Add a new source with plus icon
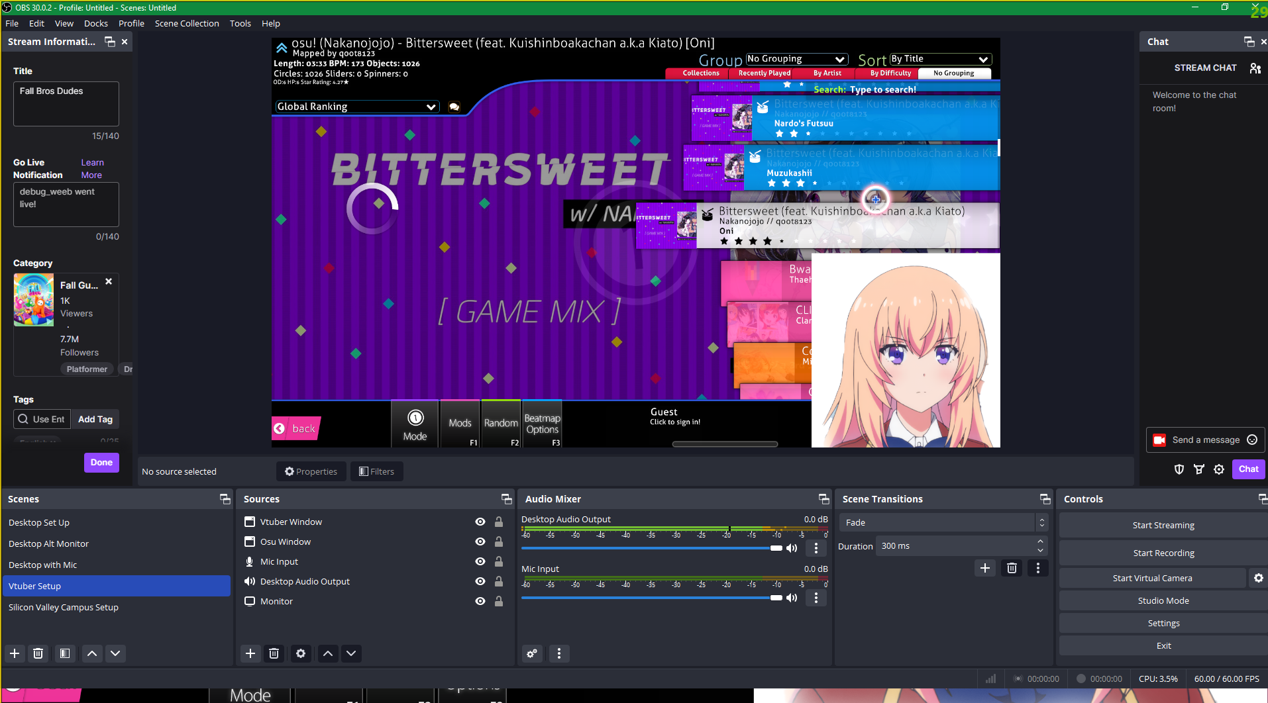This screenshot has width=1268, height=703. [x=250, y=653]
